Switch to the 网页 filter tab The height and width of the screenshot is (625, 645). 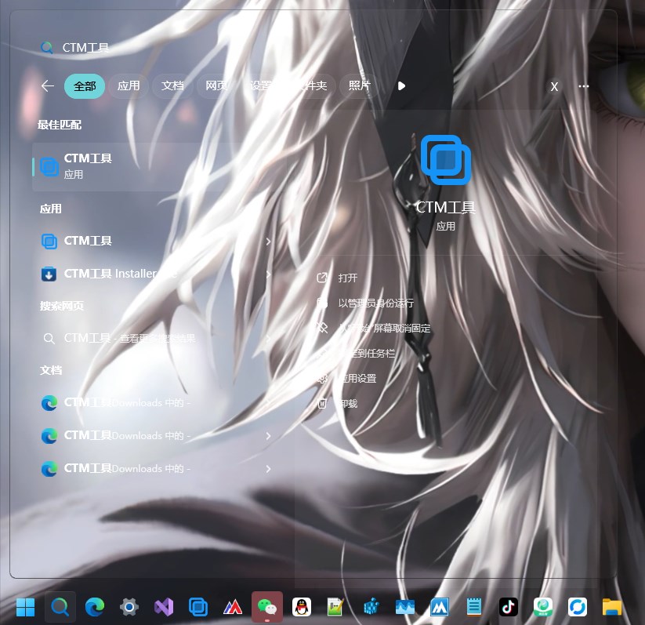pyautogui.click(x=217, y=85)
